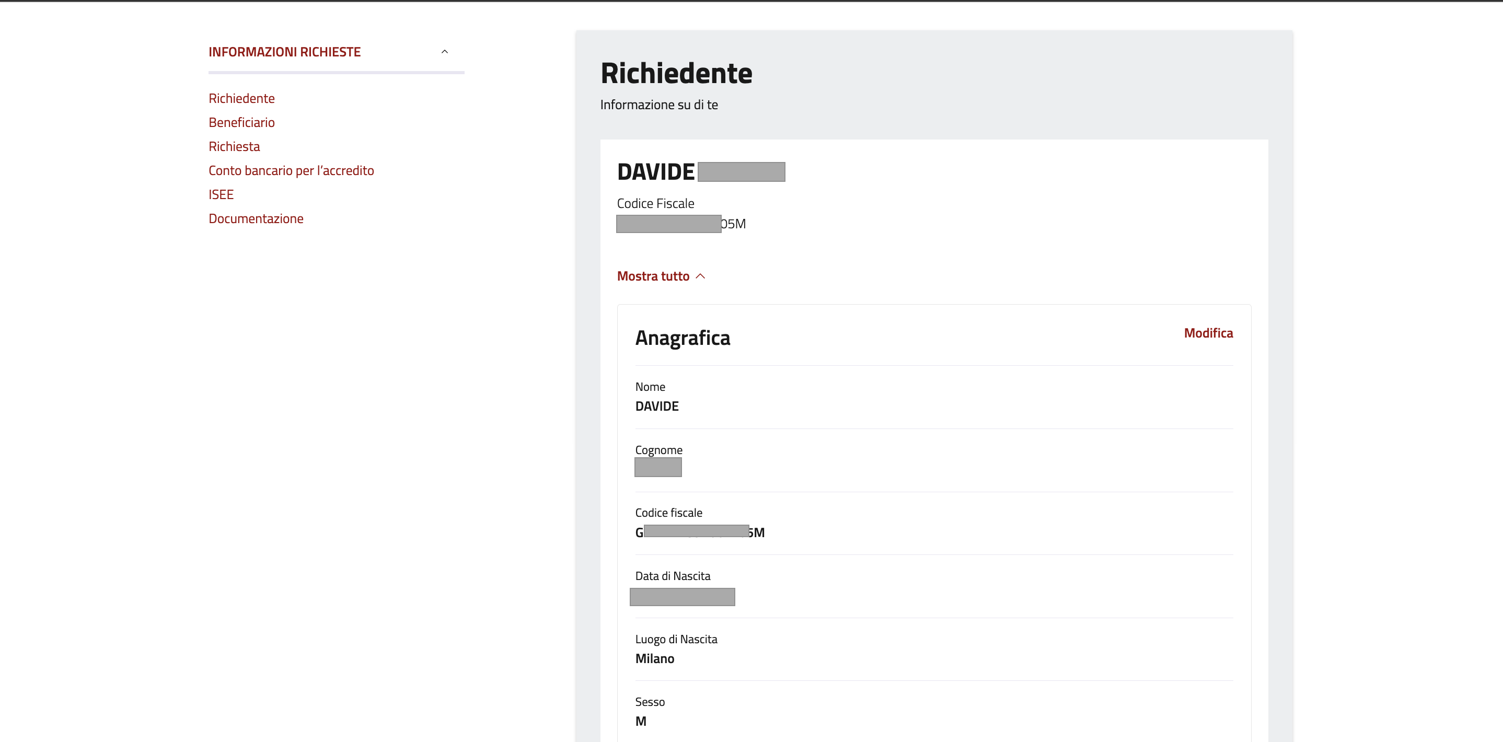Click the large Richiedente page heading
The image size is (1503, 742).
point(676,74)
